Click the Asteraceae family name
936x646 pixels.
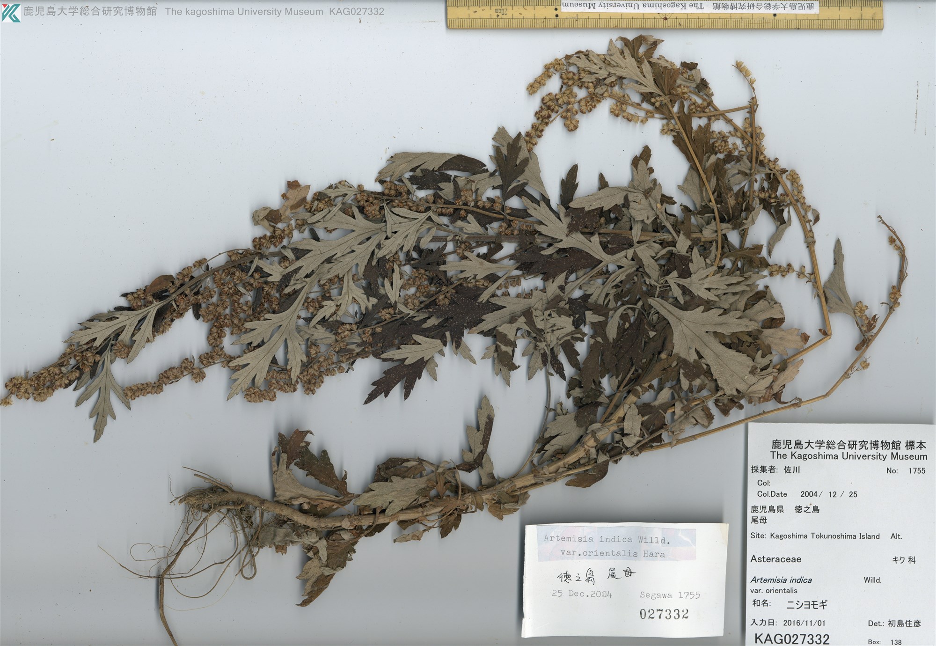tap(775, 559)
